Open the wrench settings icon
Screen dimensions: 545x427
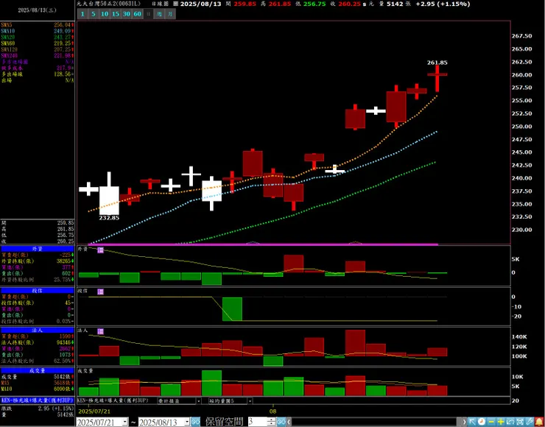[x=530, y=422]
